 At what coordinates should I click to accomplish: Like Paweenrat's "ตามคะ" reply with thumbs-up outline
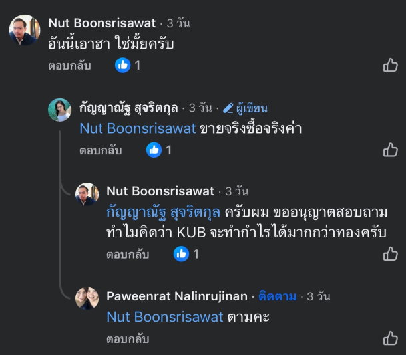coord(390,339)
